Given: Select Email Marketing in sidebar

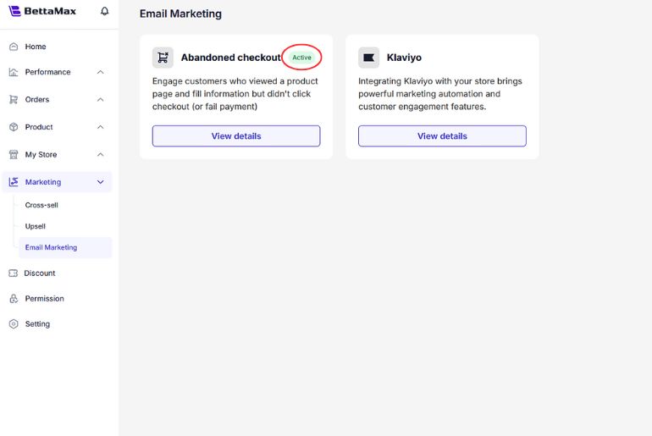Looking at the screenshot, I should [x=51, y=247].
